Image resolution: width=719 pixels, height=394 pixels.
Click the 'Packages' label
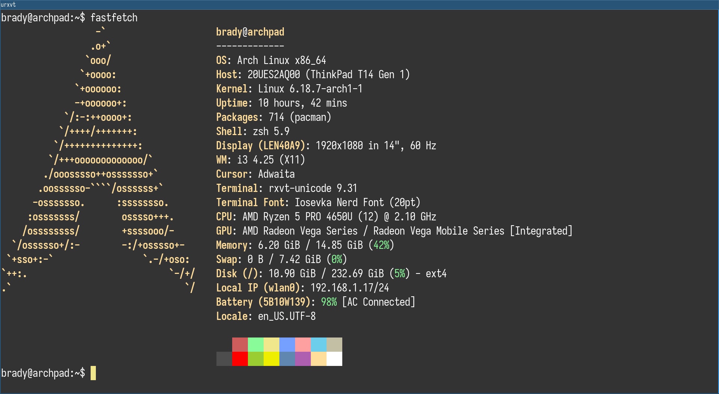click(x=237, y=117)
